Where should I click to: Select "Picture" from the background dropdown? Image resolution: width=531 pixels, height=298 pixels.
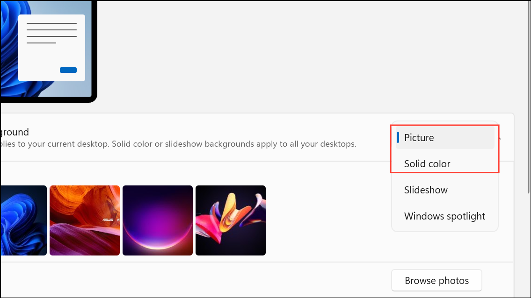click(x=419, y=137)
